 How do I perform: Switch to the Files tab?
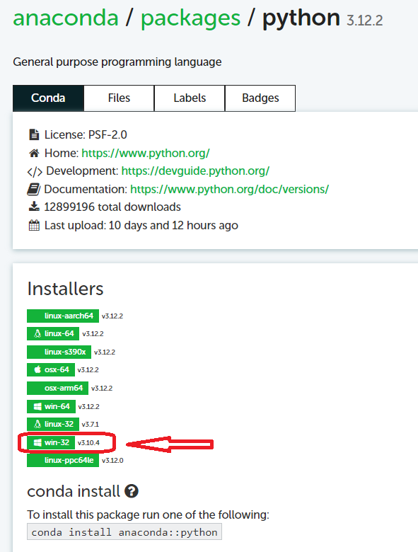click(119, 98)
